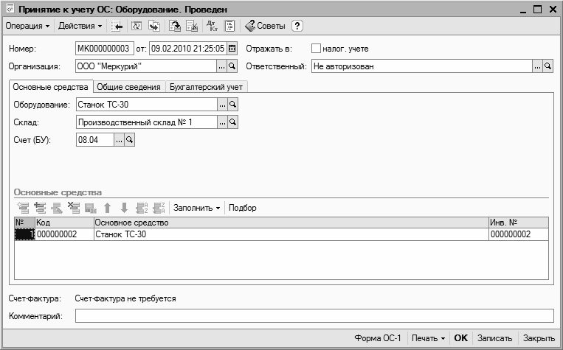Sort table ascending with the A-Z icon
563x350 pixels.
pyautogui.click(x=142, y=208)
